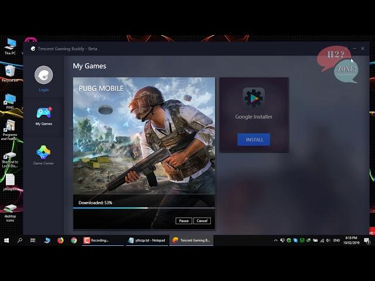Switch to the Recording taskbar window
The height and width of the screenshot is (281, 375).
coord(103,241)
